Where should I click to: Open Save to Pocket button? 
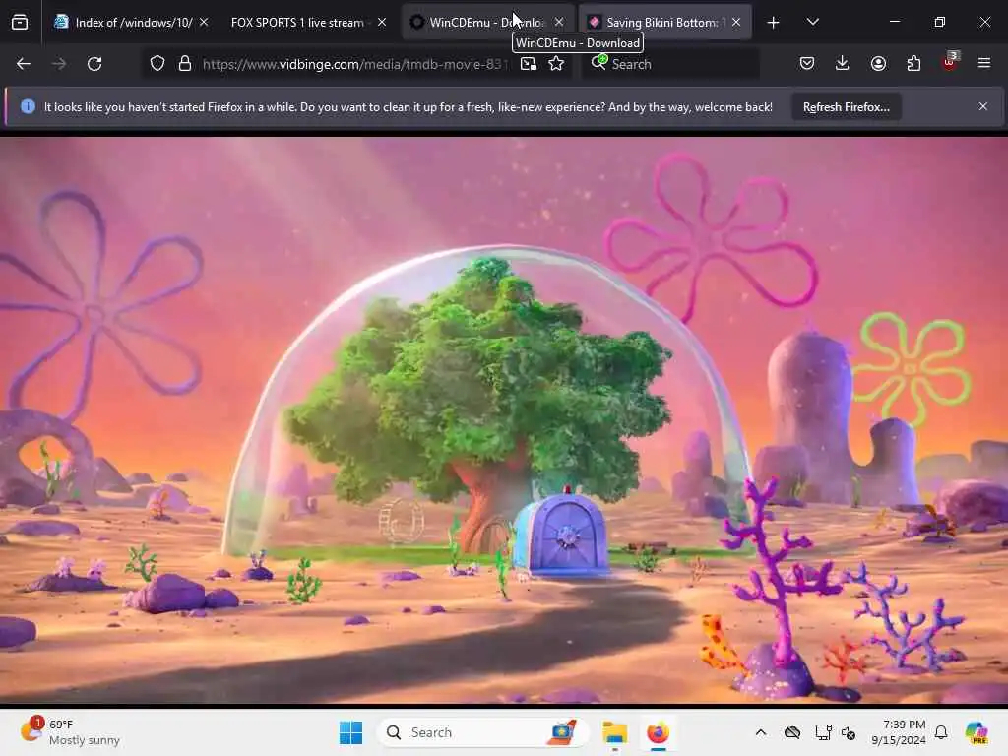click(x=807, y=63)
